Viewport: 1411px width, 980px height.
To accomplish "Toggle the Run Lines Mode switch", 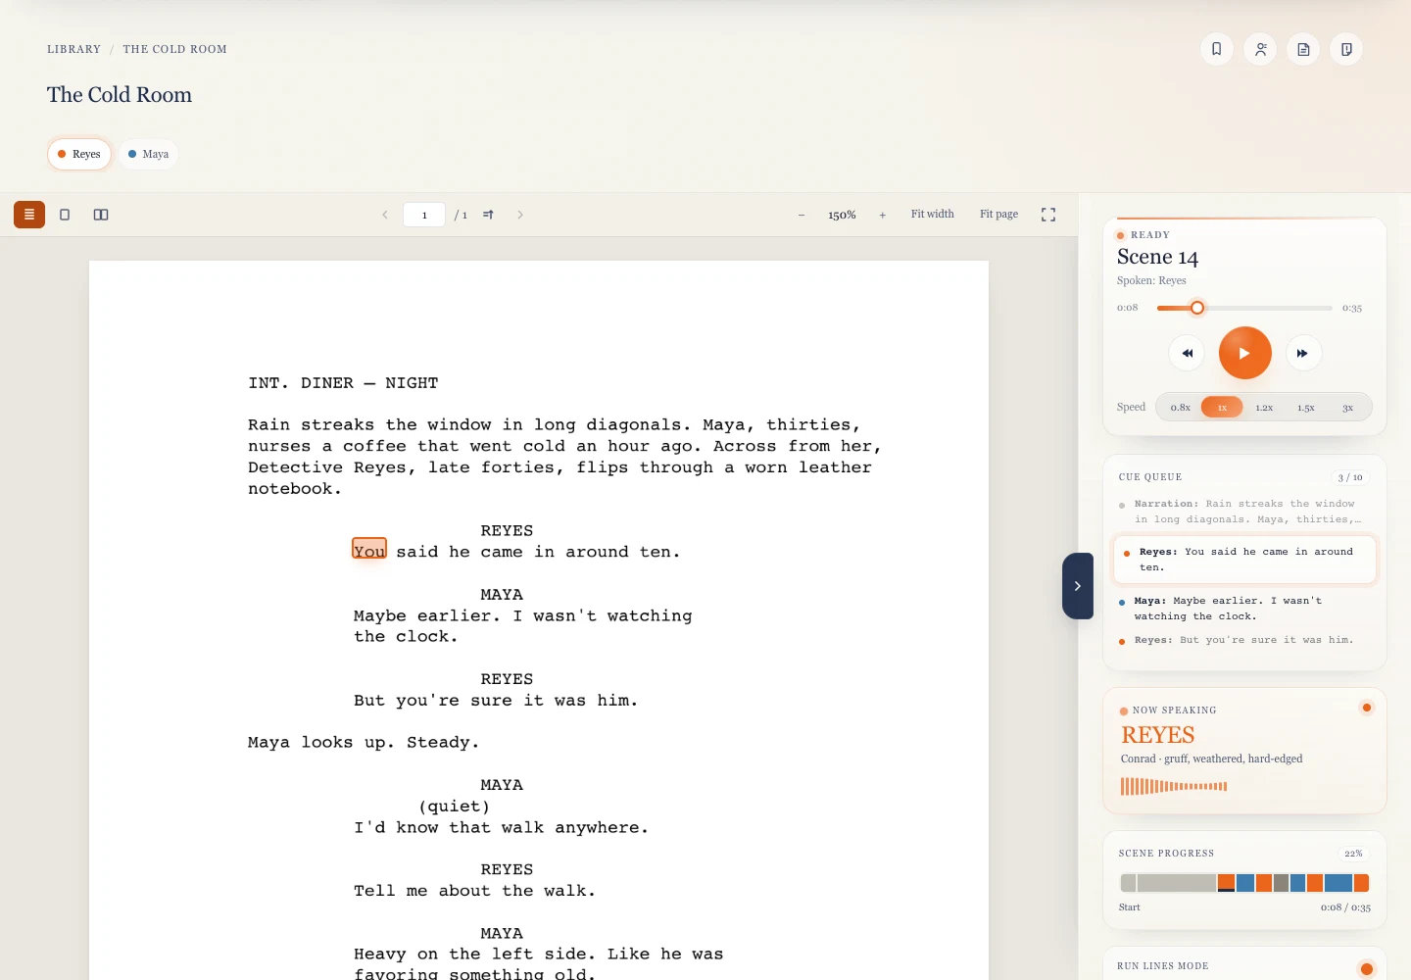I will 1366,969.
